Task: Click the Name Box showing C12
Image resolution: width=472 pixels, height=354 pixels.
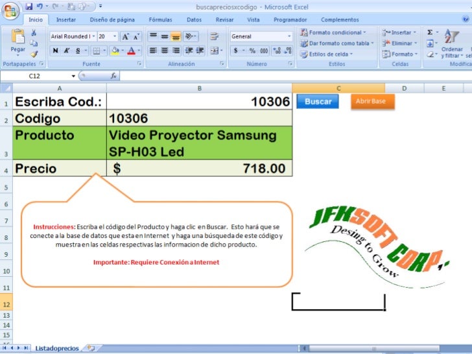Action: [34, 76]
